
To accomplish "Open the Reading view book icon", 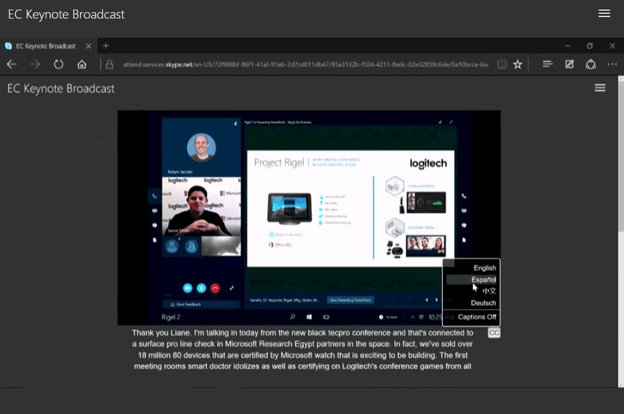I will (502, 65).
